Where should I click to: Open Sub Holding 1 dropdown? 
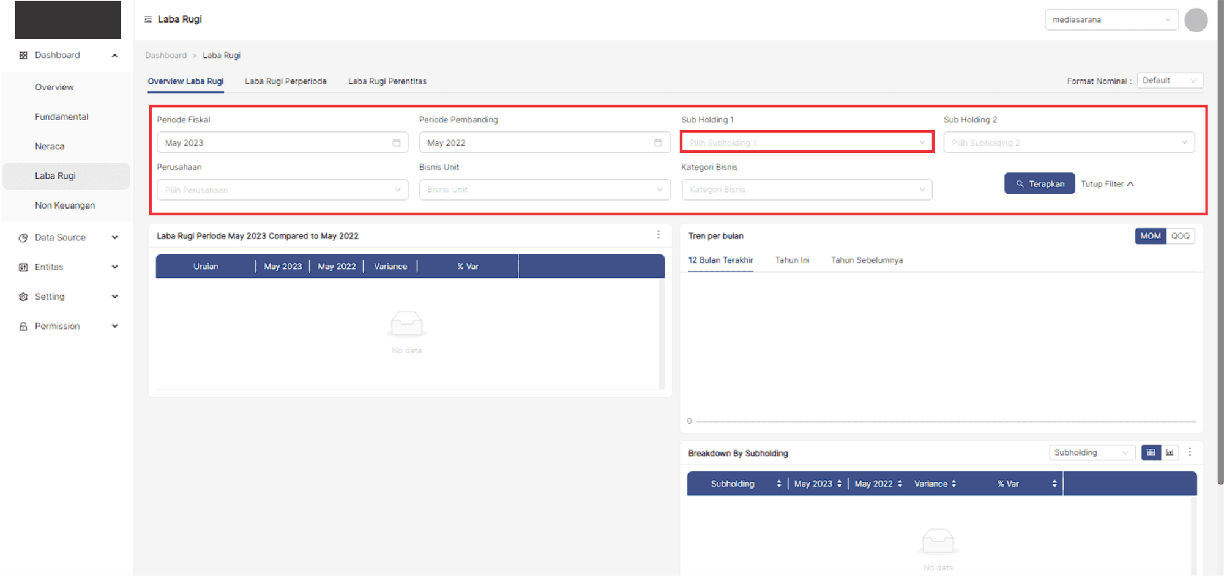click(807, 142)
